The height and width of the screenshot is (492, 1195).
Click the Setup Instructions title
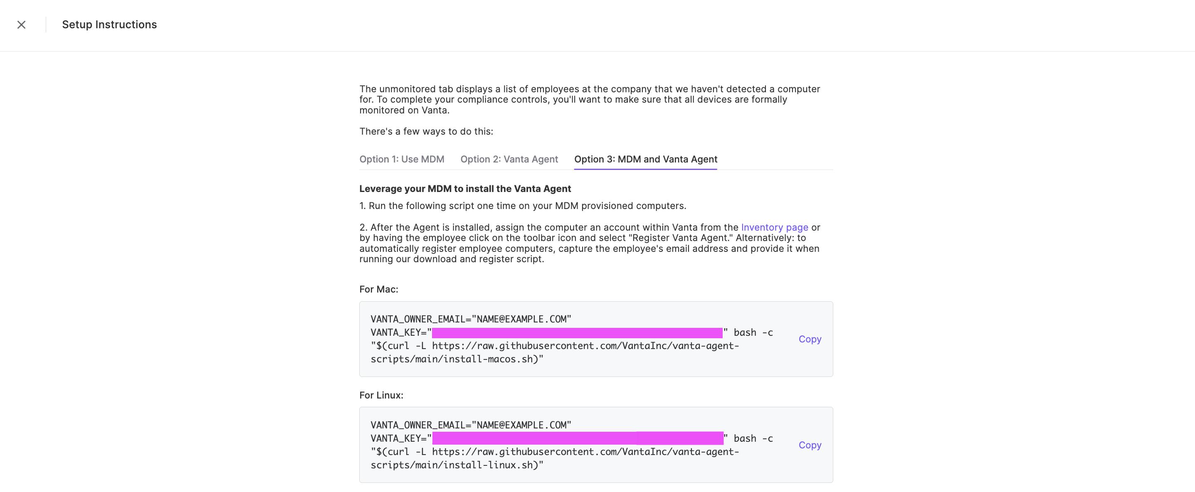109,25
